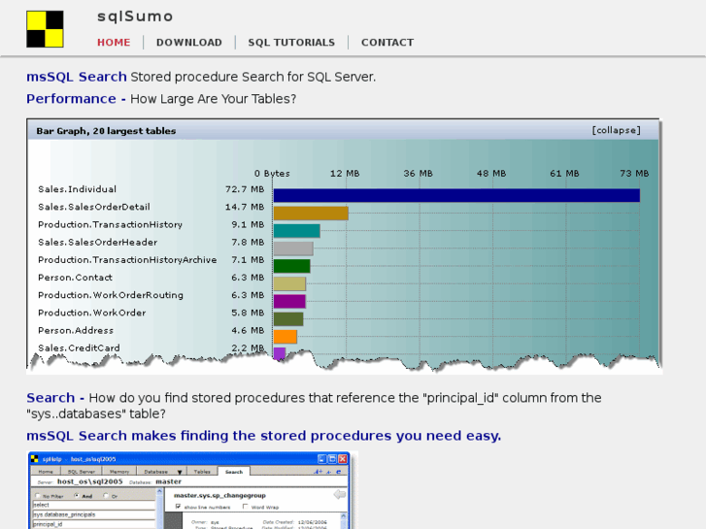Click the 'Performance -' heading link
This screenshot has height=529, width=706.
76,99
